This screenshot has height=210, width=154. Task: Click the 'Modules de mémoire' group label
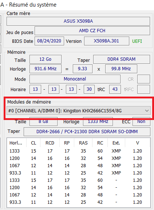point(29,102)
